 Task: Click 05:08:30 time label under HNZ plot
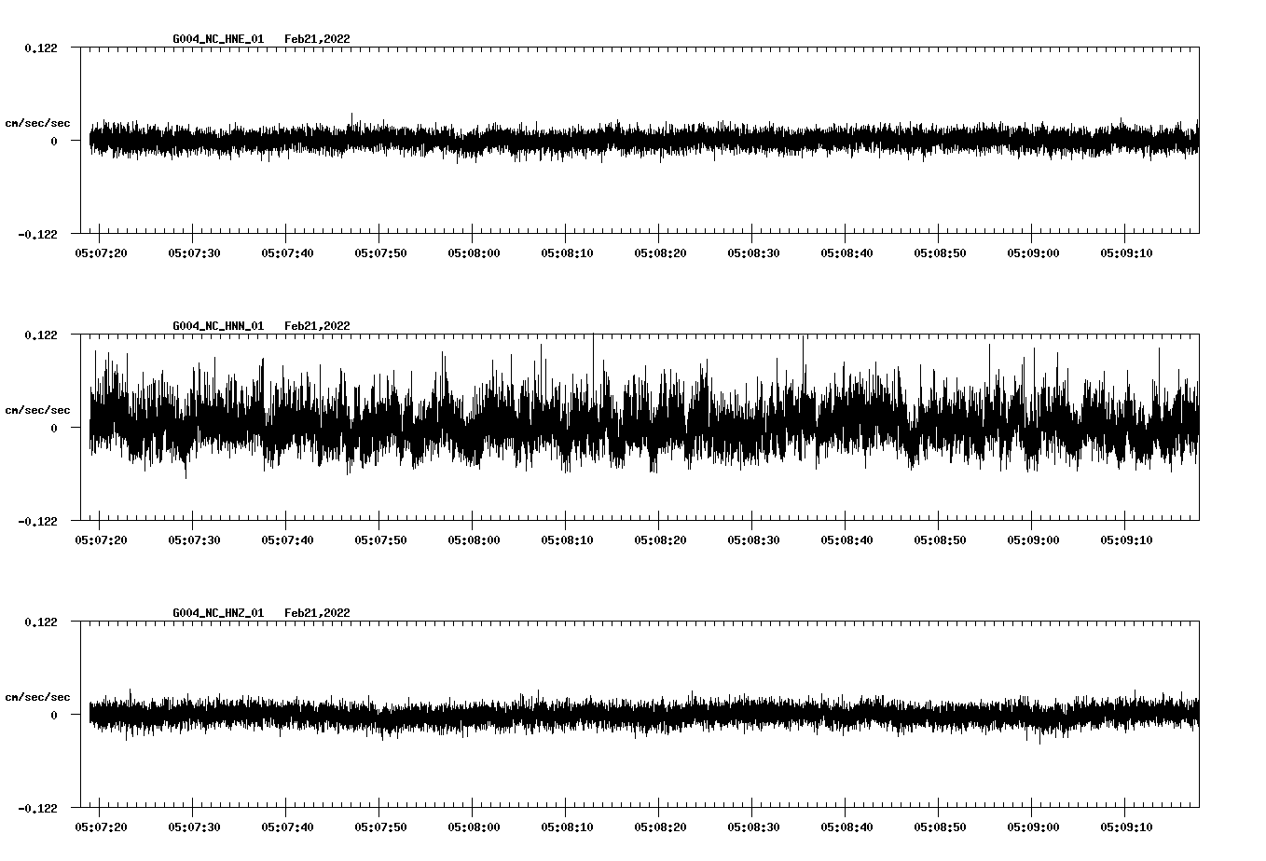753,827
